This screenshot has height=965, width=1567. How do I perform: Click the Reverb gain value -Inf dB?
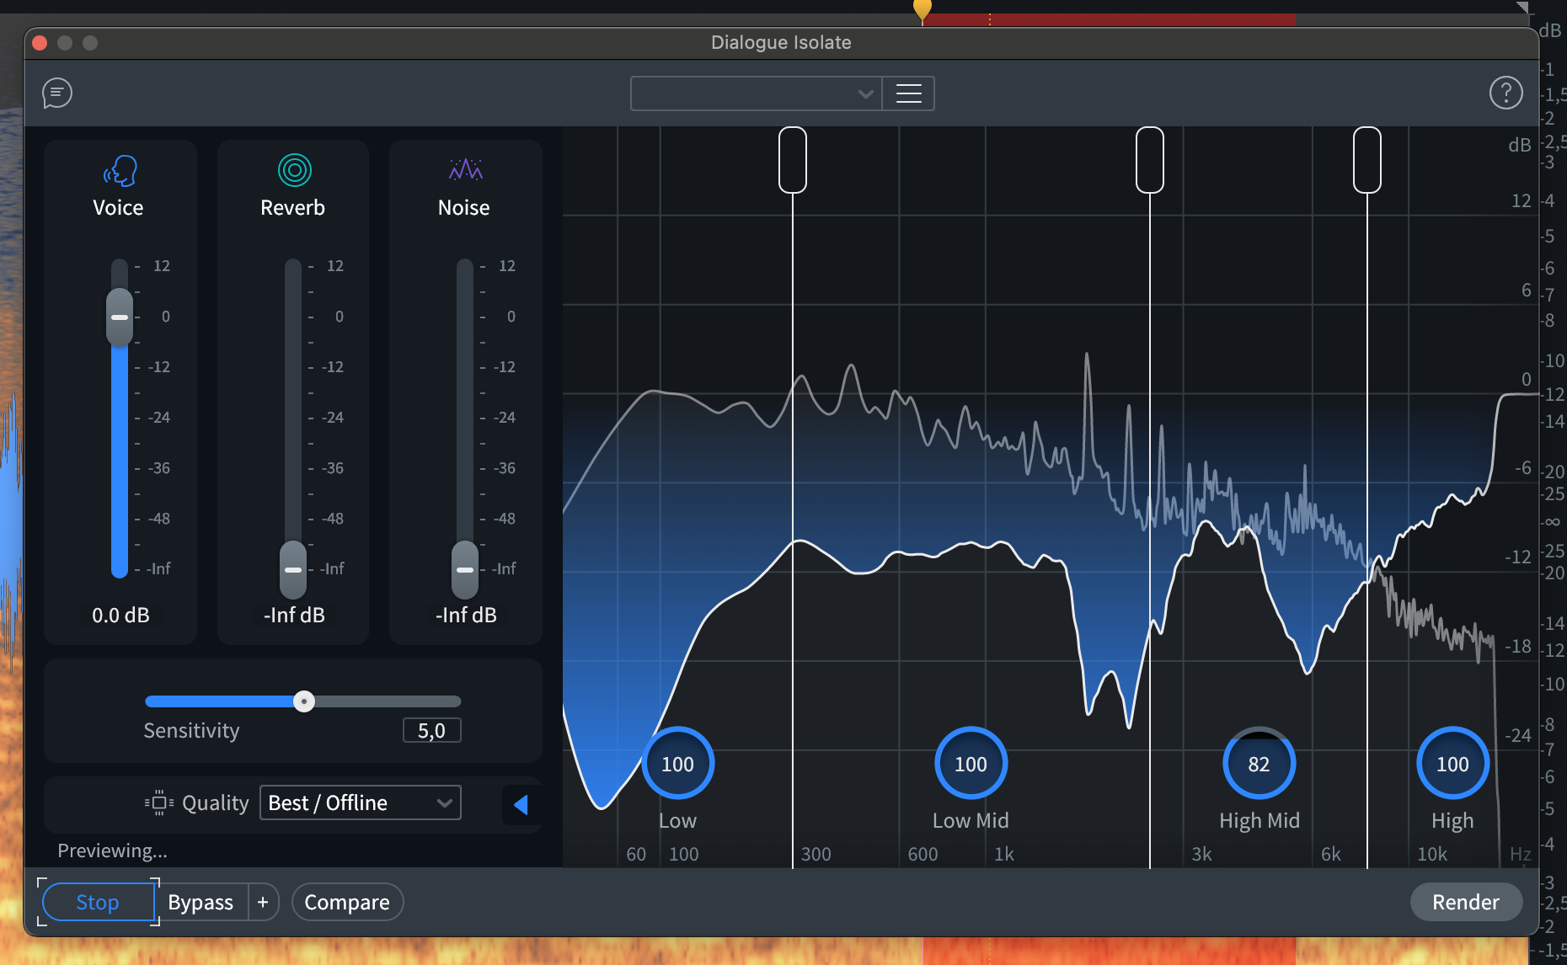(x=294, y=616)
